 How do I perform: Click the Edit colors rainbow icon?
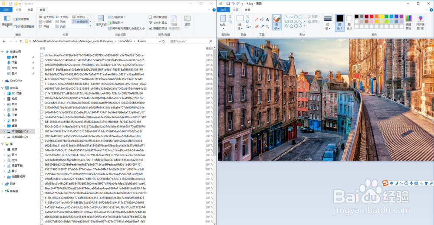408,19
